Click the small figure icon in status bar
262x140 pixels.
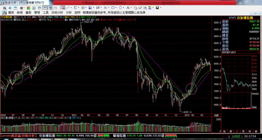(229, 136)
